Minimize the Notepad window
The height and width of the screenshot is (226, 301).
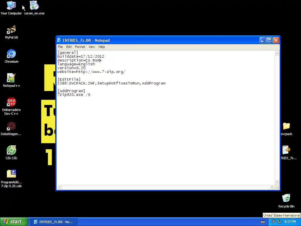[x=262, y=40]
